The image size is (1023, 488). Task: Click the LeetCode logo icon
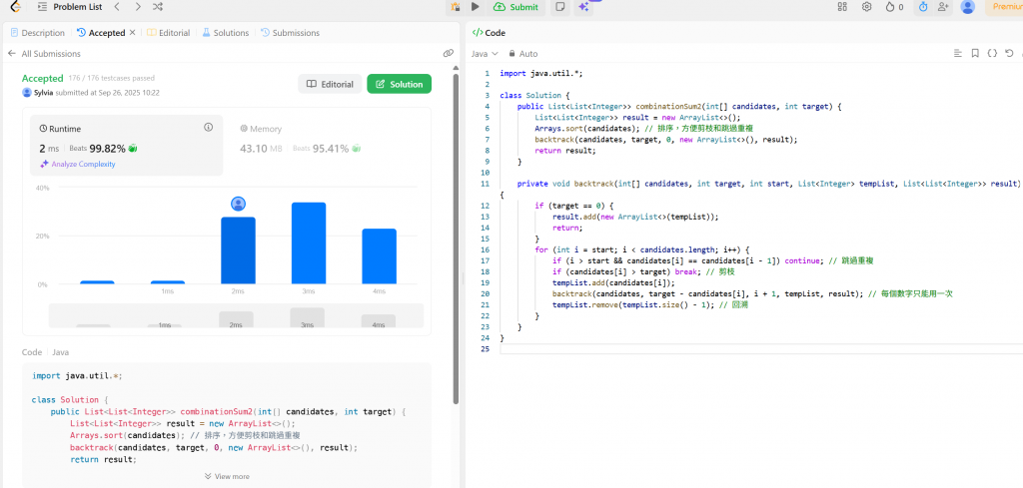pos(14,7)
